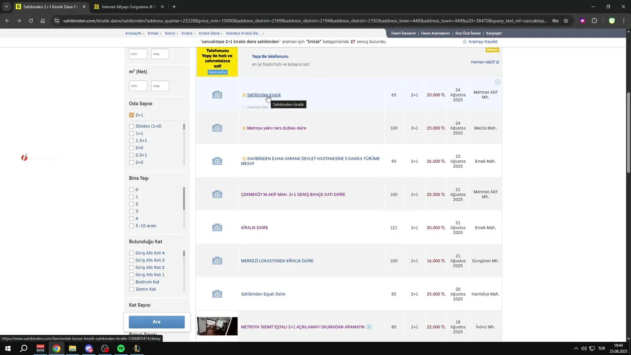The image size is (631, 355).
Task: Open the Chrome three-dot menu
Action: coord(624,21)
